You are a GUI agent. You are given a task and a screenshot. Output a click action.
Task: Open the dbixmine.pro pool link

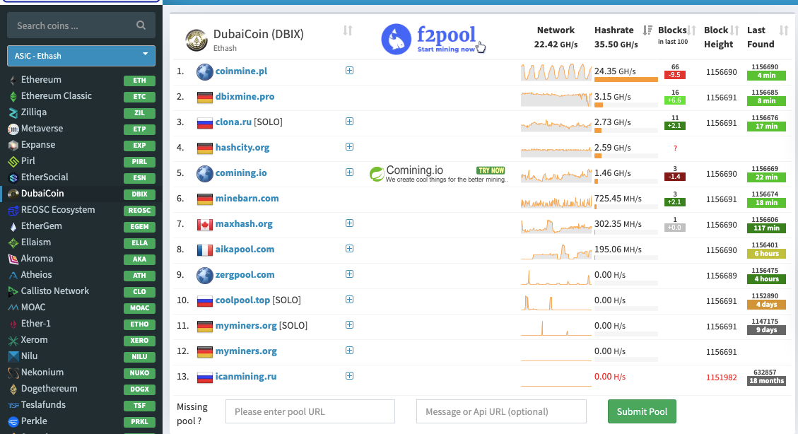[245, 96]
